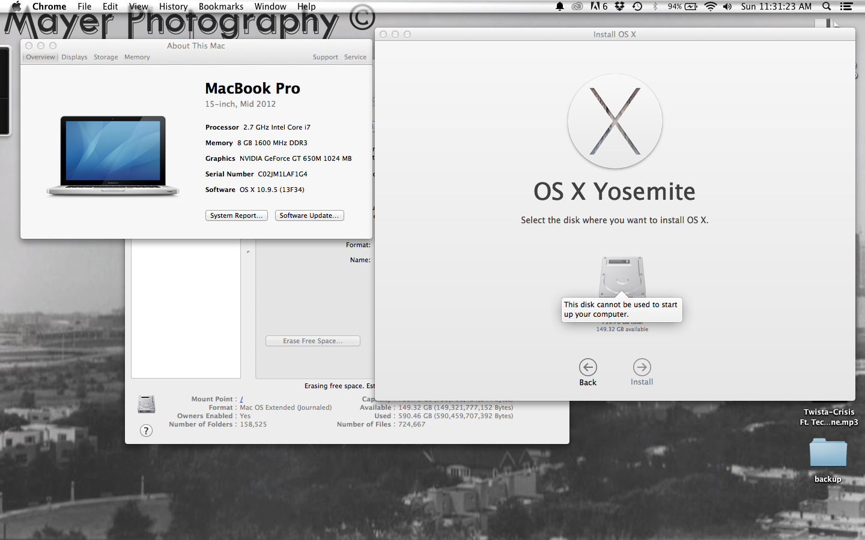Click the MacBook Pro title
This screenshot has height=540, width=865.
[x=252, y=88]
